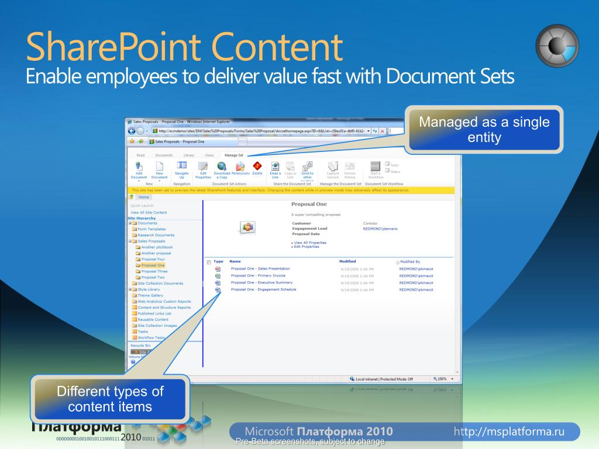599x449 pixels.
Task: Click the Engagement Lead REDMOND user link
Action: click(380, 229)
